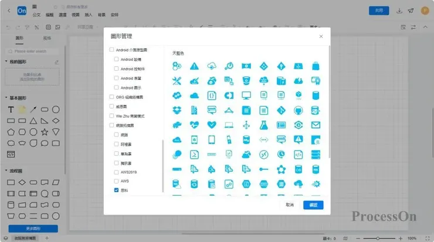Click the zoom out minus button
Viewport: 434px width, 242px height.
pyautogui.click(x=358, y=238)
